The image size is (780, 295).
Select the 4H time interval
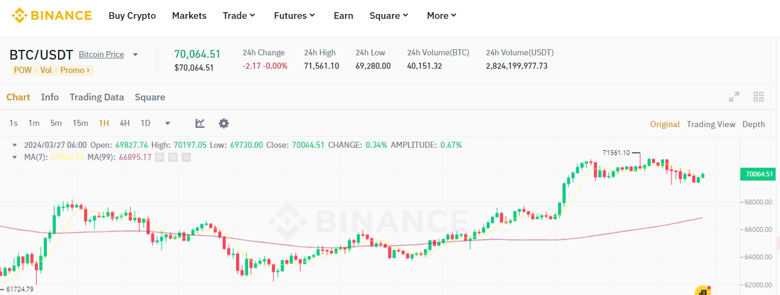(124, 123)
